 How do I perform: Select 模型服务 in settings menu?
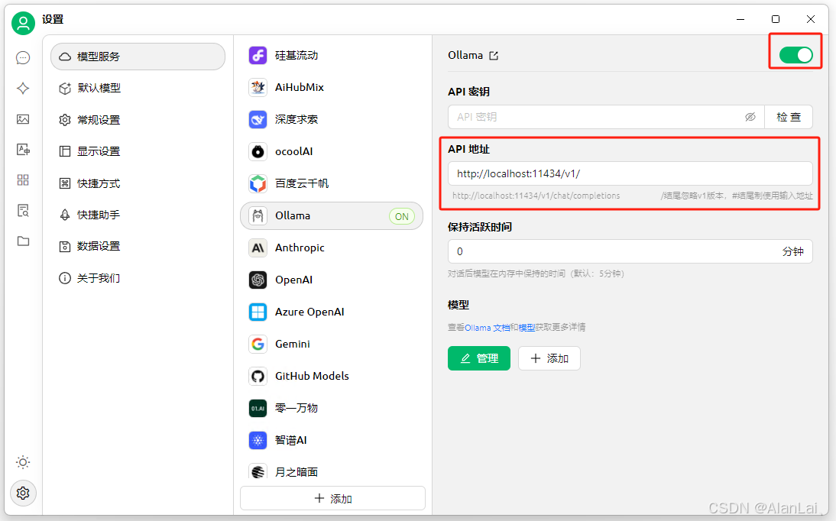(x=138, y=57)
